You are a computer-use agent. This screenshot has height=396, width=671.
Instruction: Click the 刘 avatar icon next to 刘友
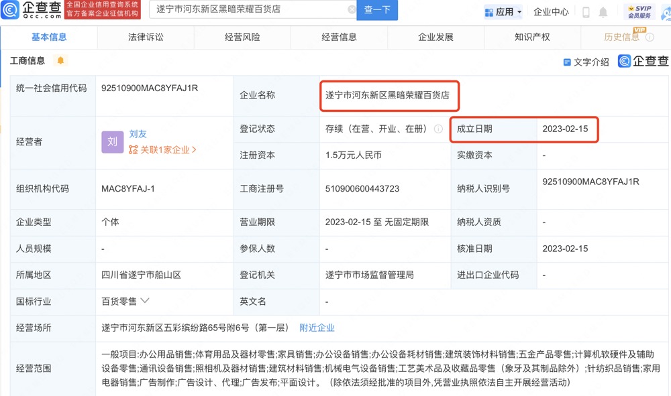112,142
